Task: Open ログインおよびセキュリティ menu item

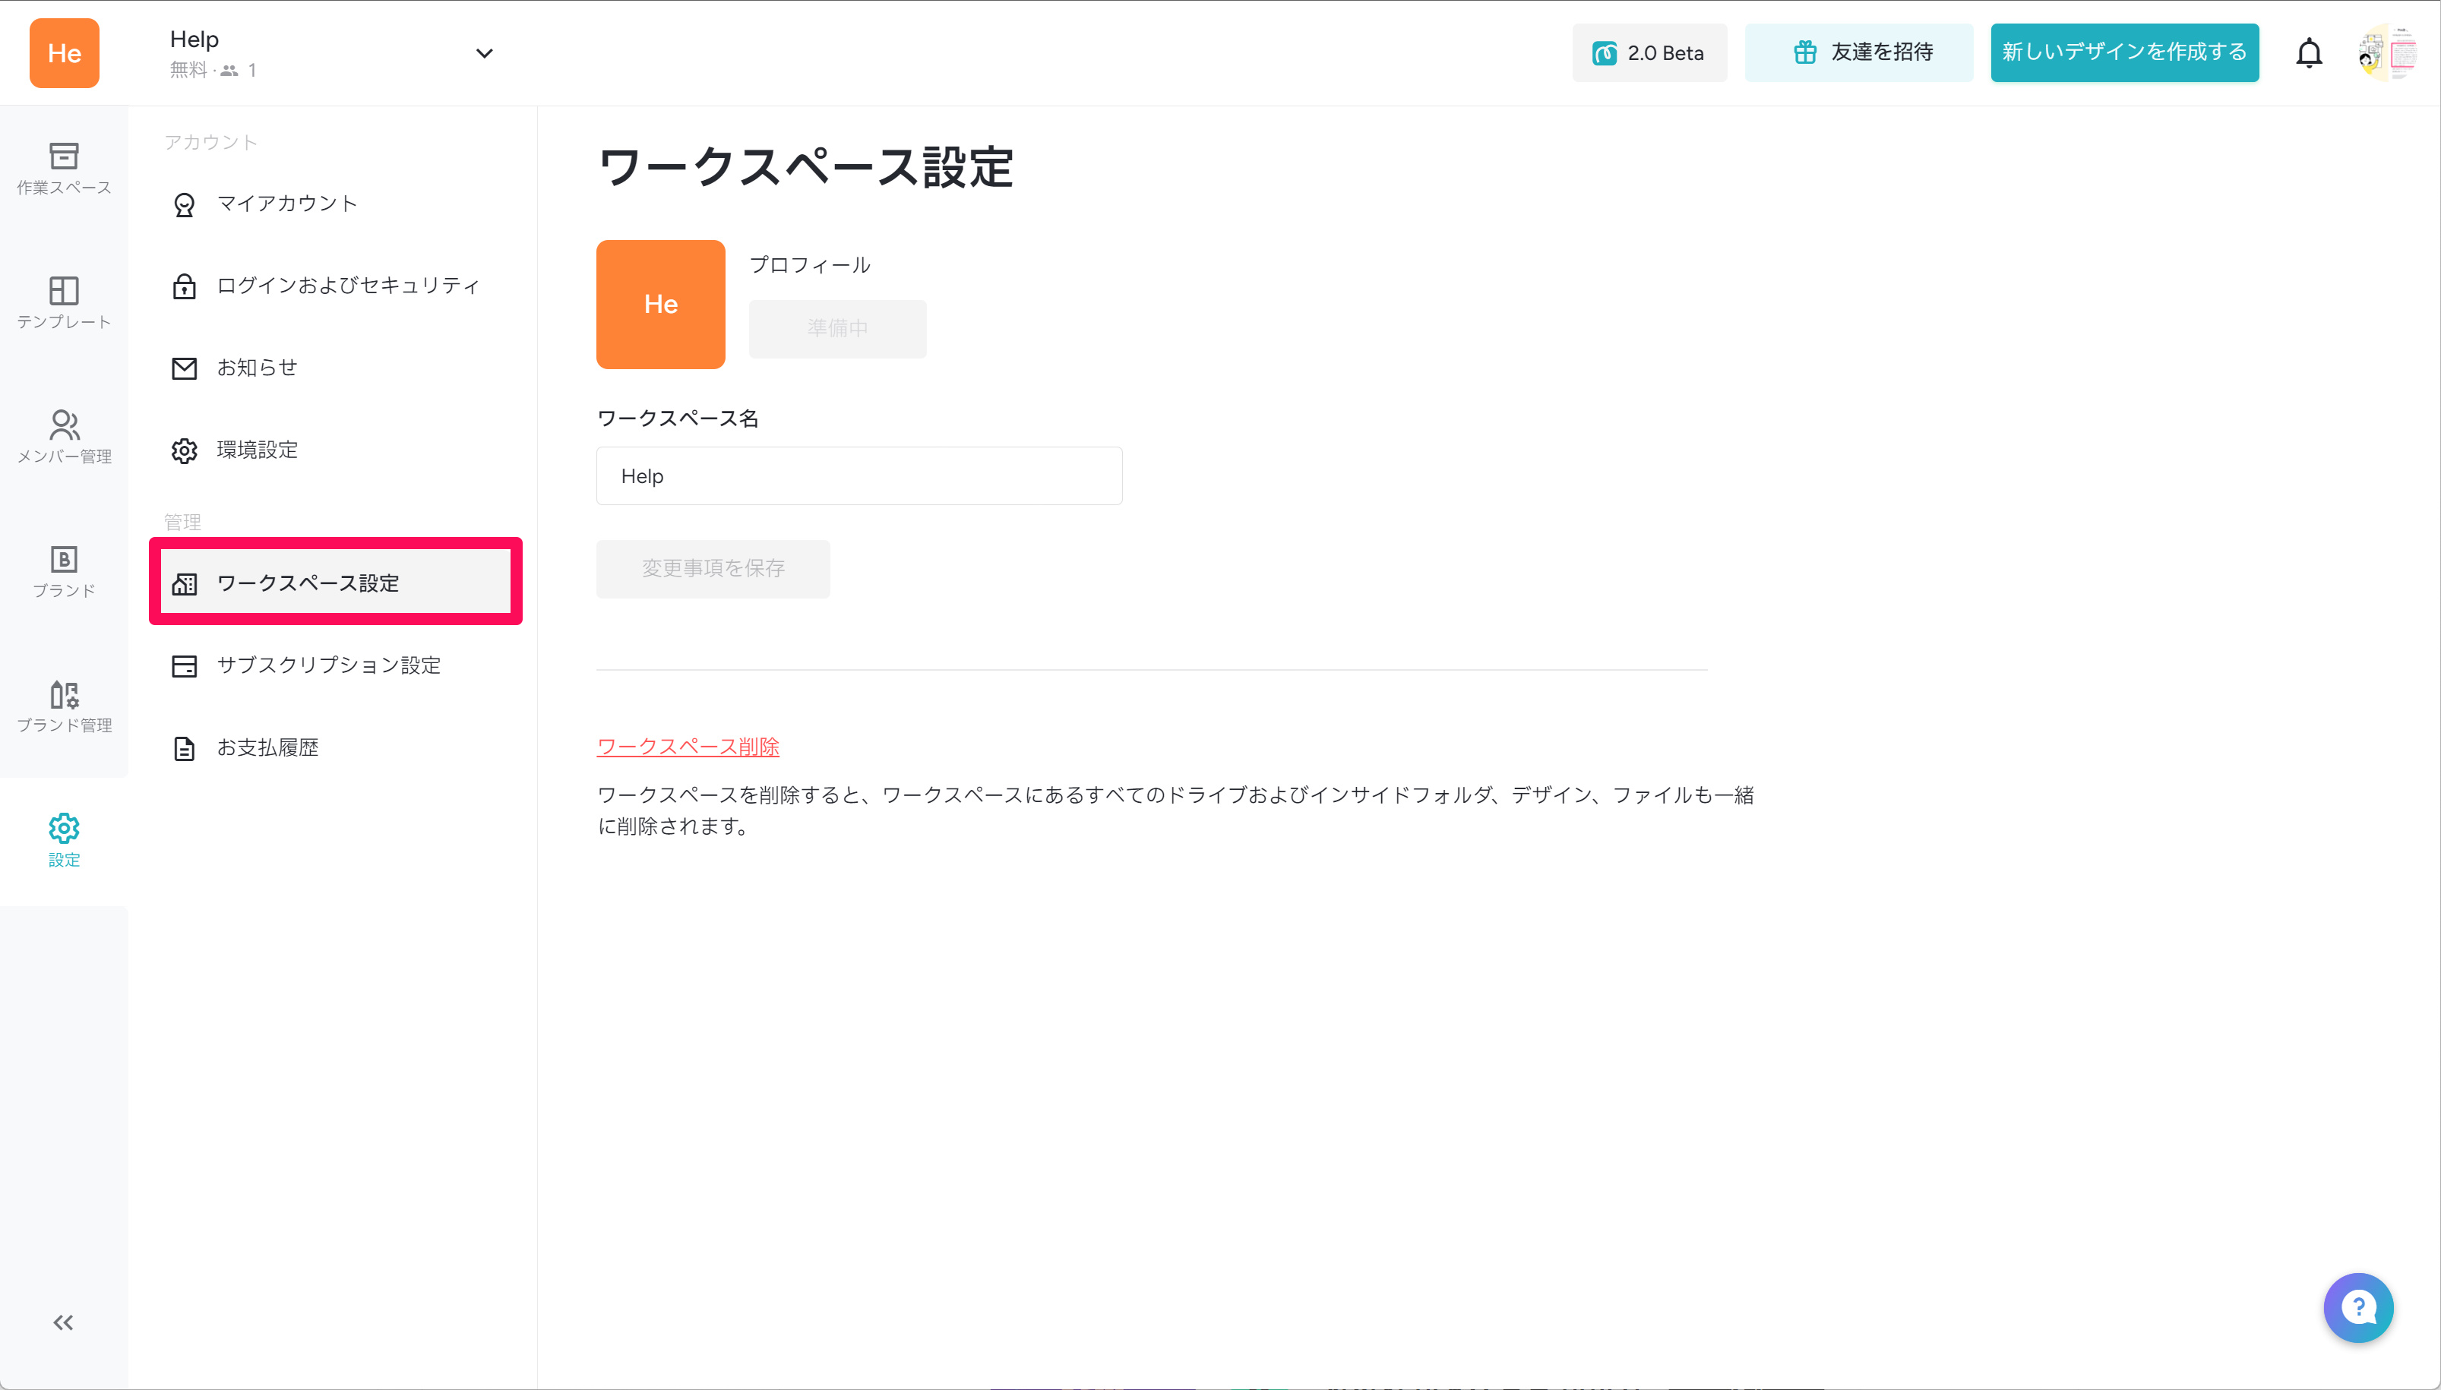Action: [336, 286]
